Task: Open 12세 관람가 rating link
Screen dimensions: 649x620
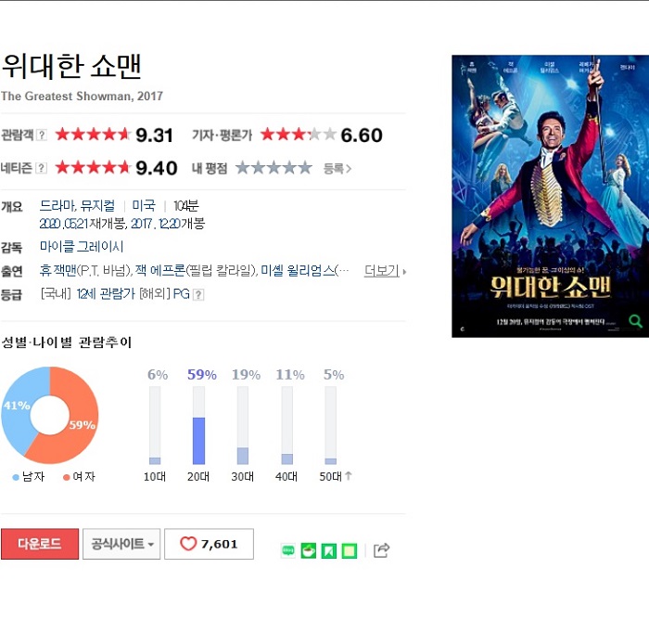Action: click(x=106, y=294)
